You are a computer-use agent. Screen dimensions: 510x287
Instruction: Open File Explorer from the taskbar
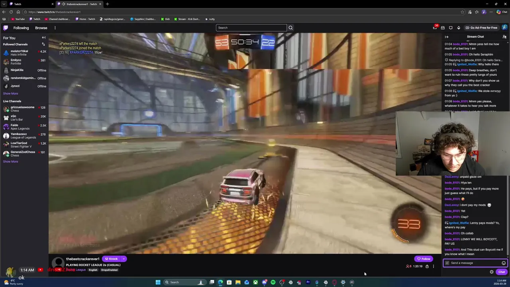point(238,282)
